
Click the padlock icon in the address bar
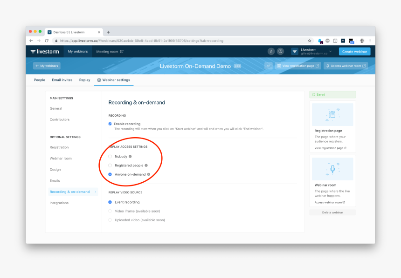[56, 41]
